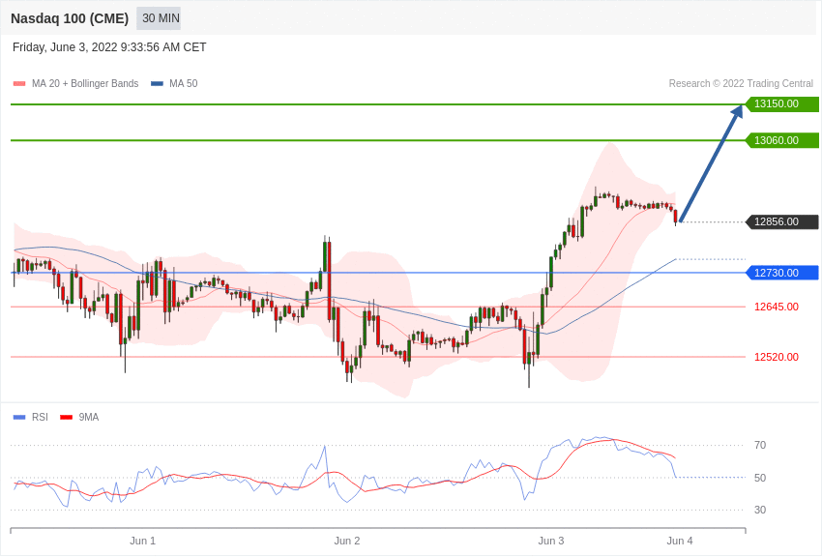Click the 12730.00 pivot price label
Viewport: 822px width, 557px height.
coord(781,273)
